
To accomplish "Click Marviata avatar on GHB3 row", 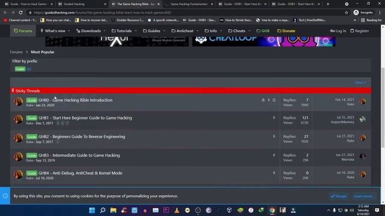I will point(363,157).
